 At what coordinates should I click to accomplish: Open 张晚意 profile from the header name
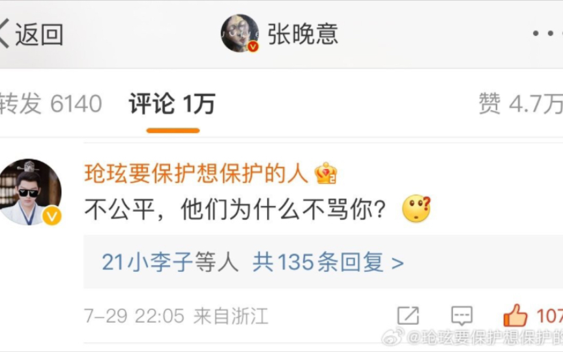click(x=303, y=34)
